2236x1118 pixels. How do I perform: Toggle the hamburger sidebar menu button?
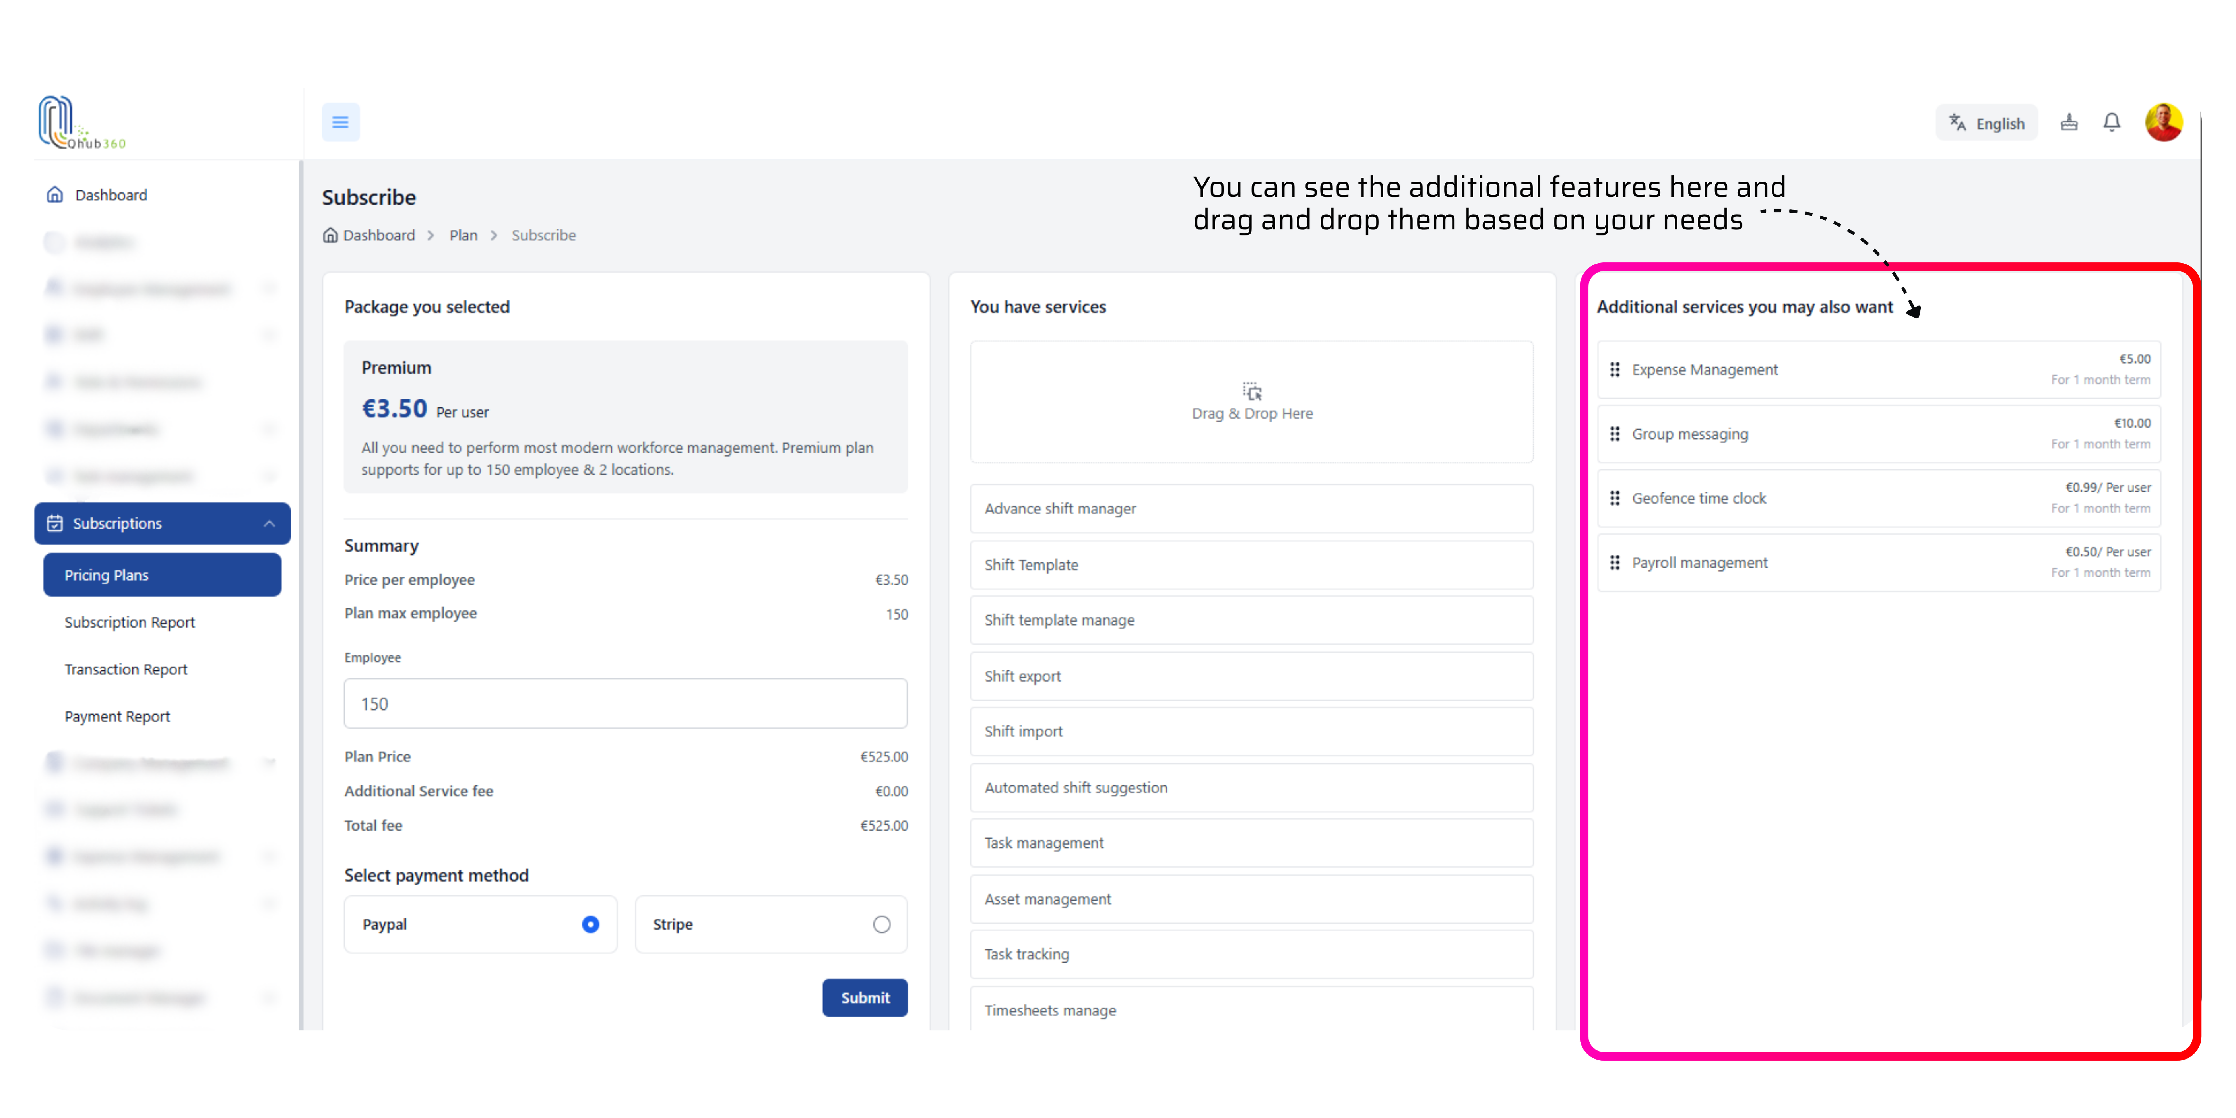point(340,122)
